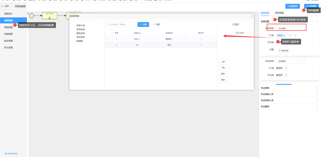Open the 全局表单 URL表单 dropdown
321x157 pixels.
click(291, 28)
